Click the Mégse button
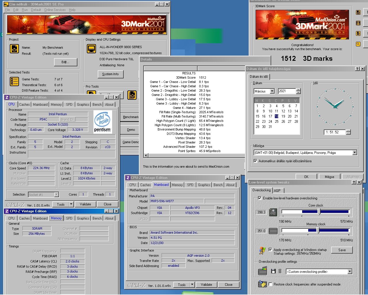This screenshot has width=368, height=295. [x=329, y=177]
